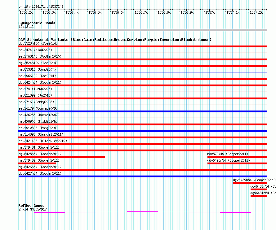The image size is (276, 230).
Task: Click the RefSeq Genes track title
Action: 31,206
